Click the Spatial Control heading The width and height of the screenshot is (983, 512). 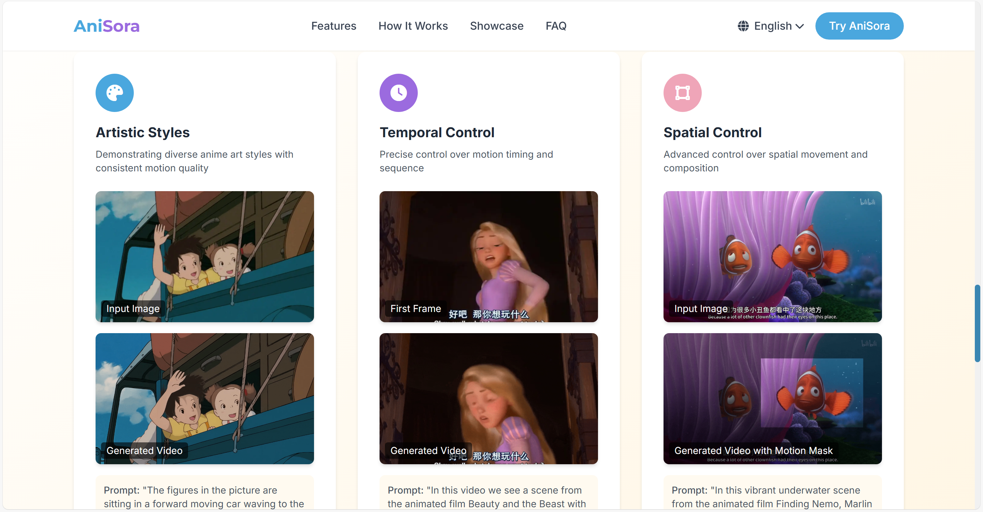tap(712, 132)
